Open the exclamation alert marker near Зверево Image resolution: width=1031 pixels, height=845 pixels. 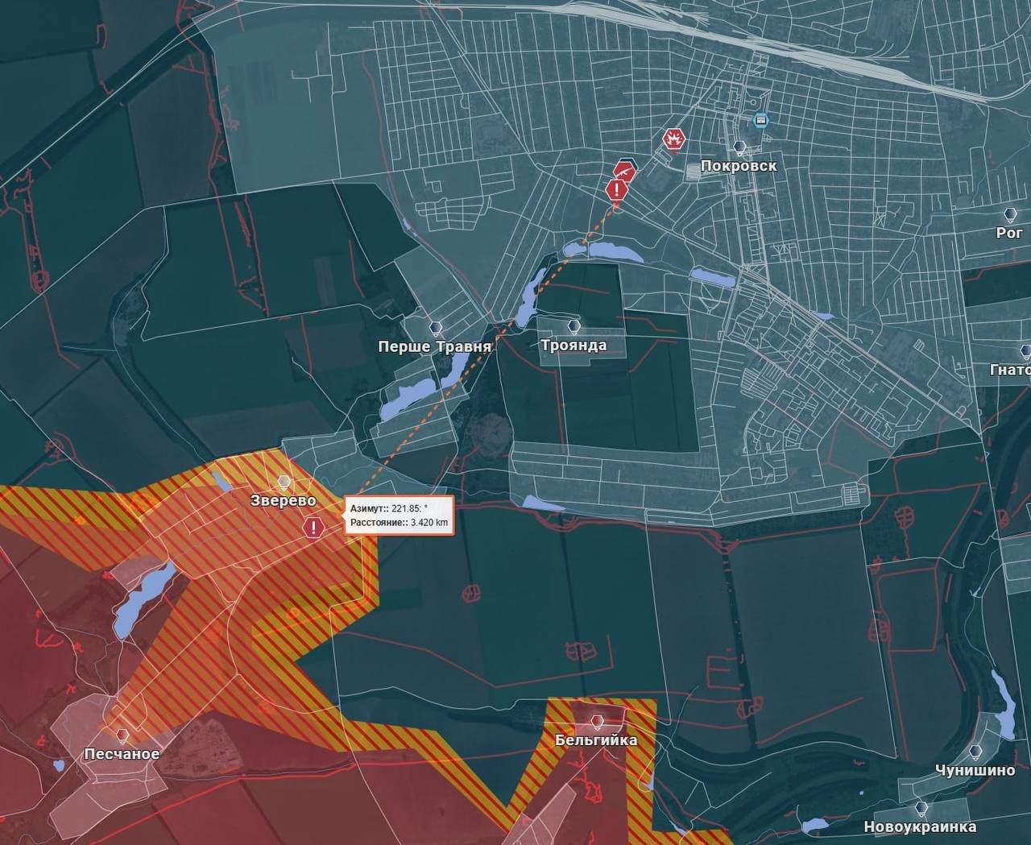(x=313, y=528)
